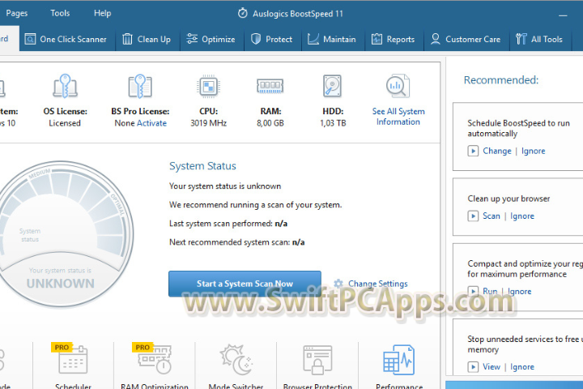
Task: Click View for unneeded services
Action: pos(492,366)
